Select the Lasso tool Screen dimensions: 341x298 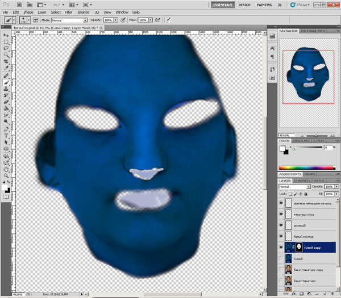[x=6, y=48]
